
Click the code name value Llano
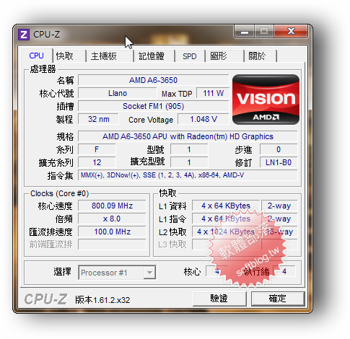pos(118,93)
